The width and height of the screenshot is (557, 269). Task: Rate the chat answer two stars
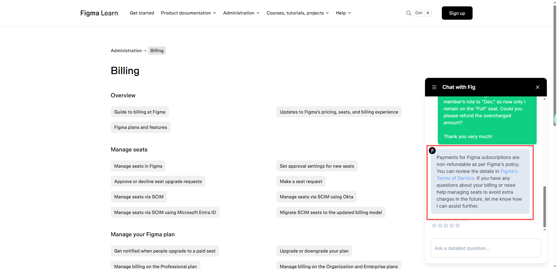440,225
